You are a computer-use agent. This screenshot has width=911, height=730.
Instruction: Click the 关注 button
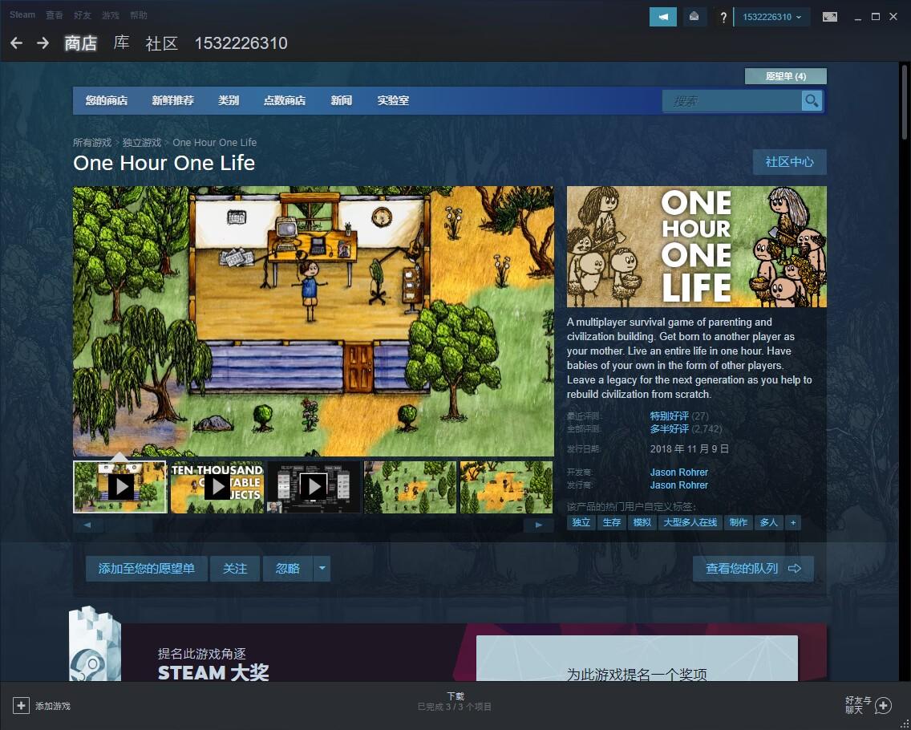coord(235,569)
